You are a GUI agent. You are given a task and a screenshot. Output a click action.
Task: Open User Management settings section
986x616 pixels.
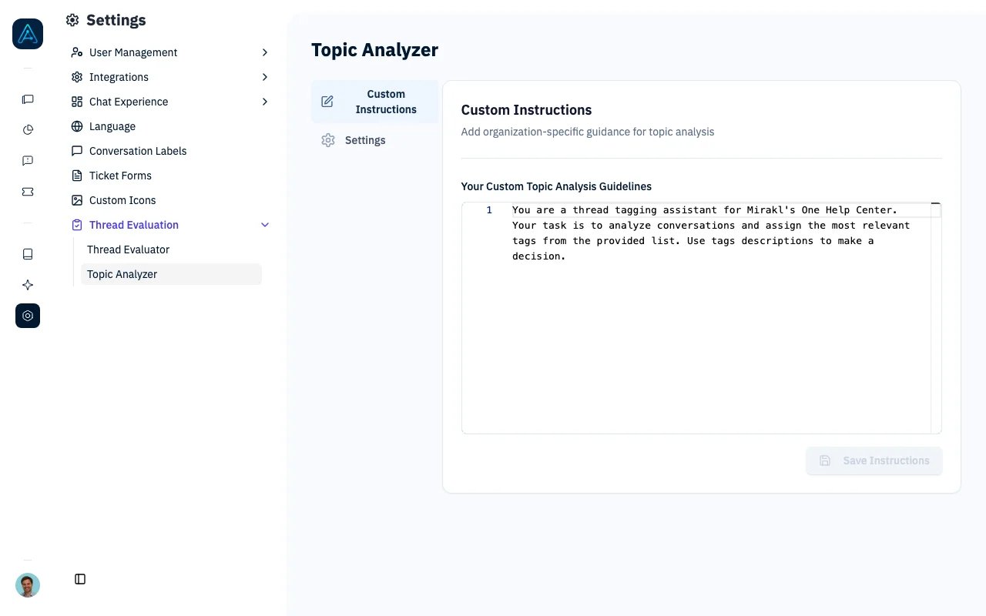[169, 52]
